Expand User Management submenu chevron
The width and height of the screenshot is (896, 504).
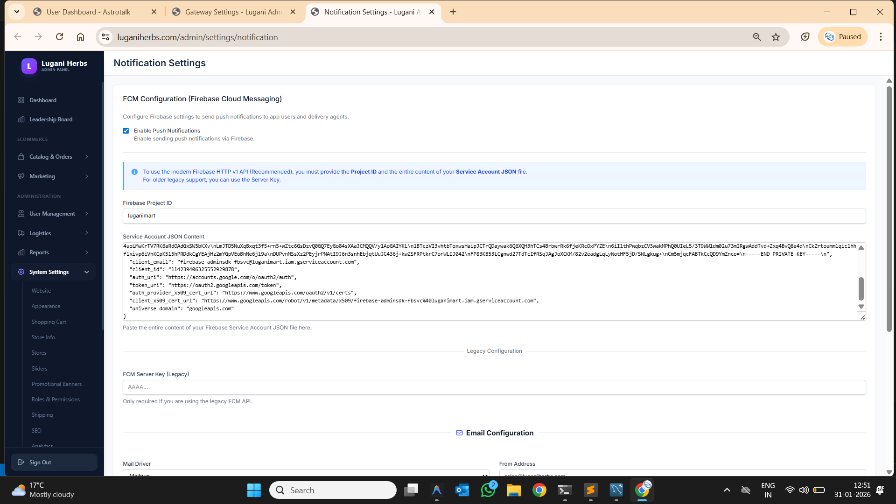tap(87, 214)
